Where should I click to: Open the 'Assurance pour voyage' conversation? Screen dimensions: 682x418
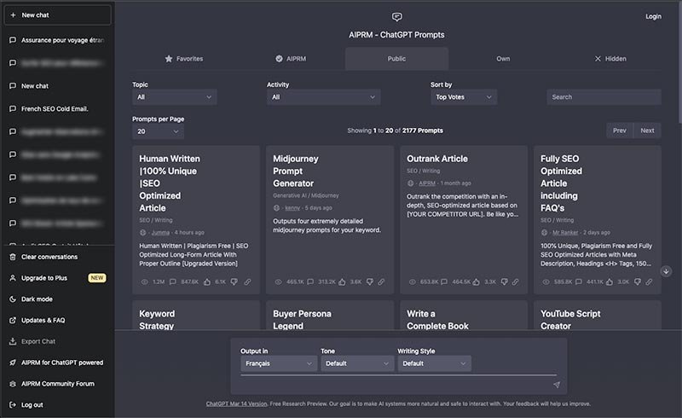pos(57,40)
